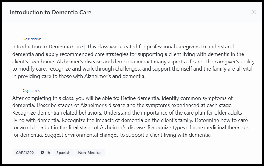The height and width of the screenshot is (166, 264).
Task: Click the Description section label
Action: (x=32, y=39)
